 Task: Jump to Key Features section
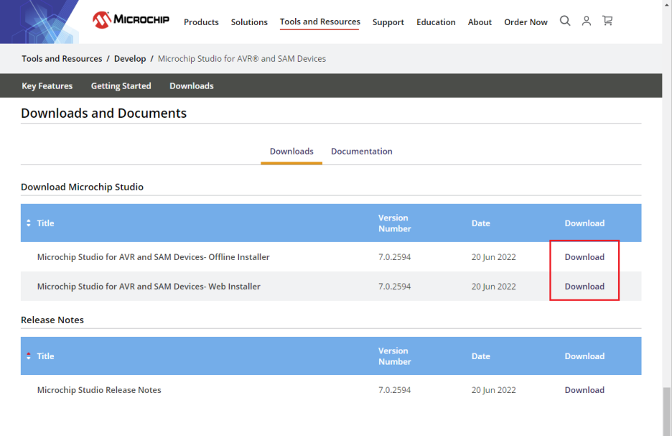tap(47, 85)
